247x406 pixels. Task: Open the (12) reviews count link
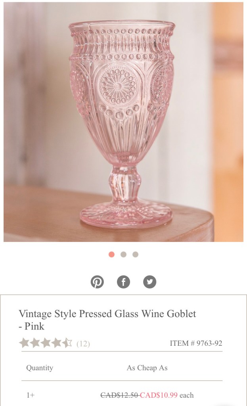(83, 344)
